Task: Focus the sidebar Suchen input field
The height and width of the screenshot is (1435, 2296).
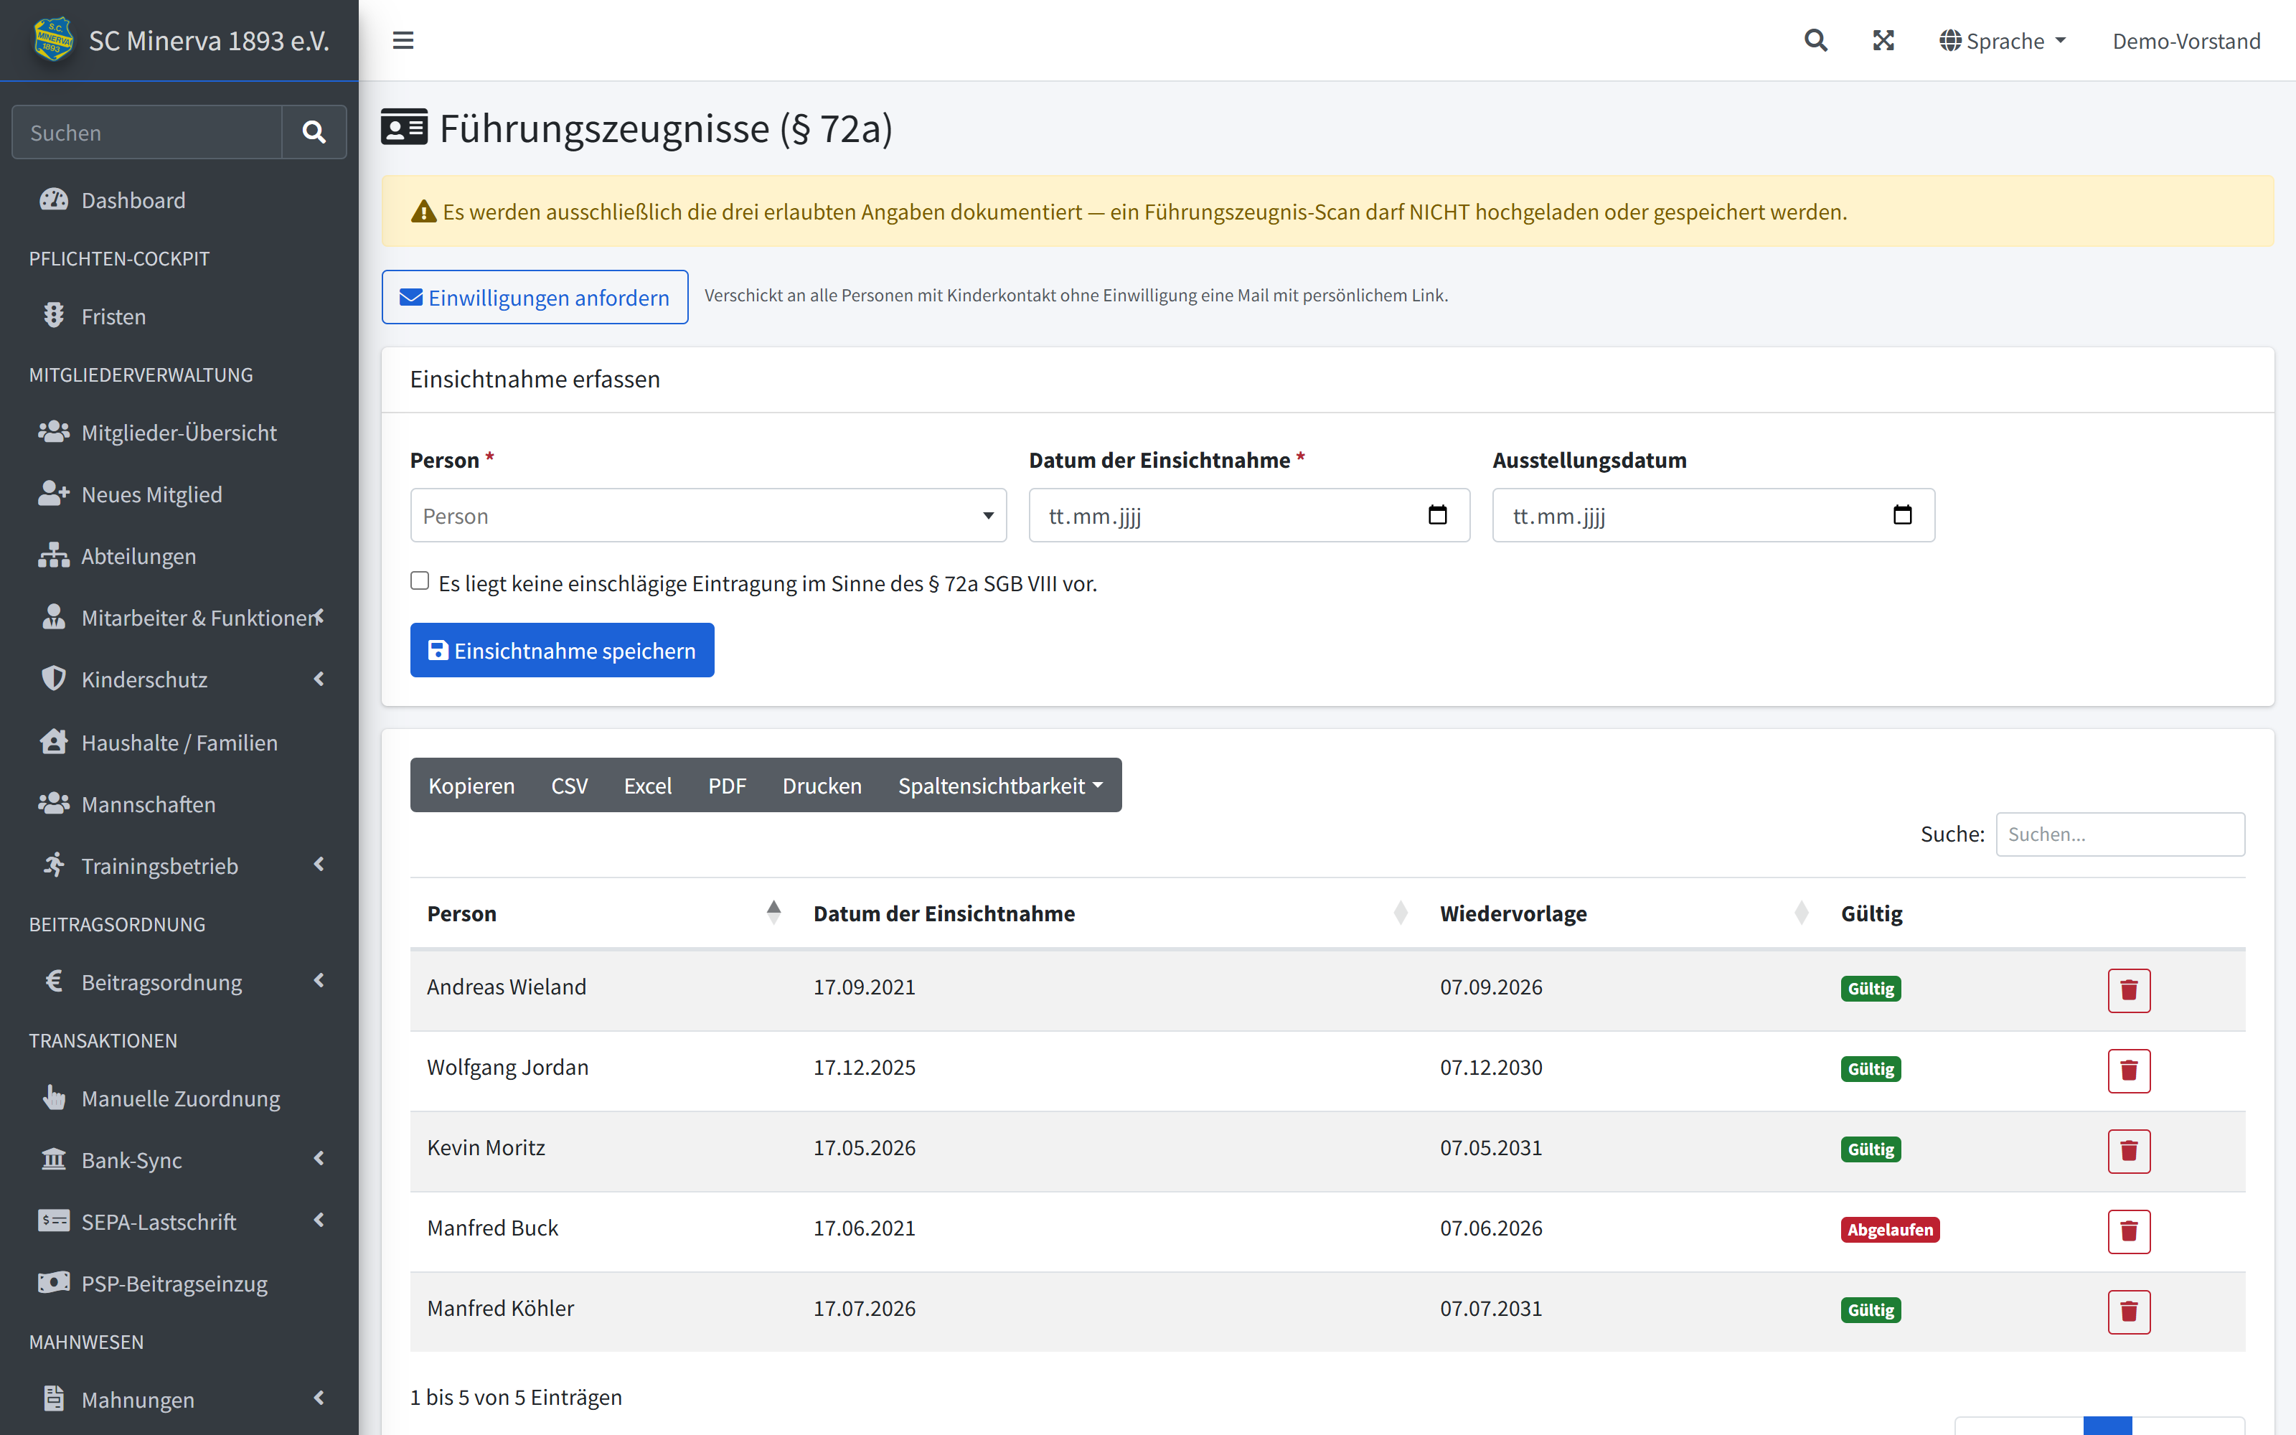Action: (x=147, y=132)
